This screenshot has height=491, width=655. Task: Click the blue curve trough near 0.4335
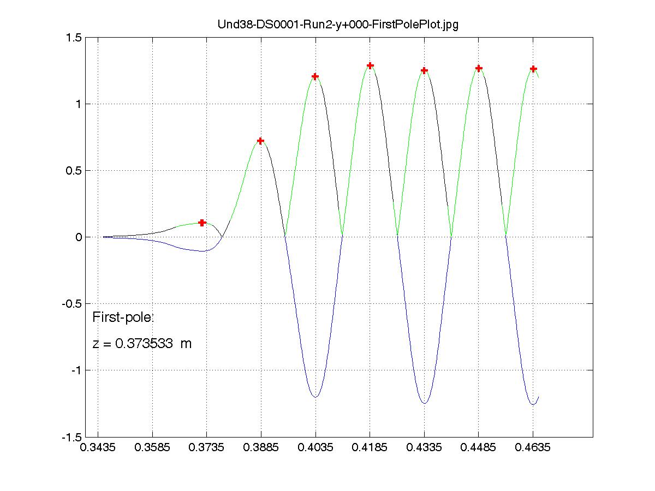tap(424, 403)
